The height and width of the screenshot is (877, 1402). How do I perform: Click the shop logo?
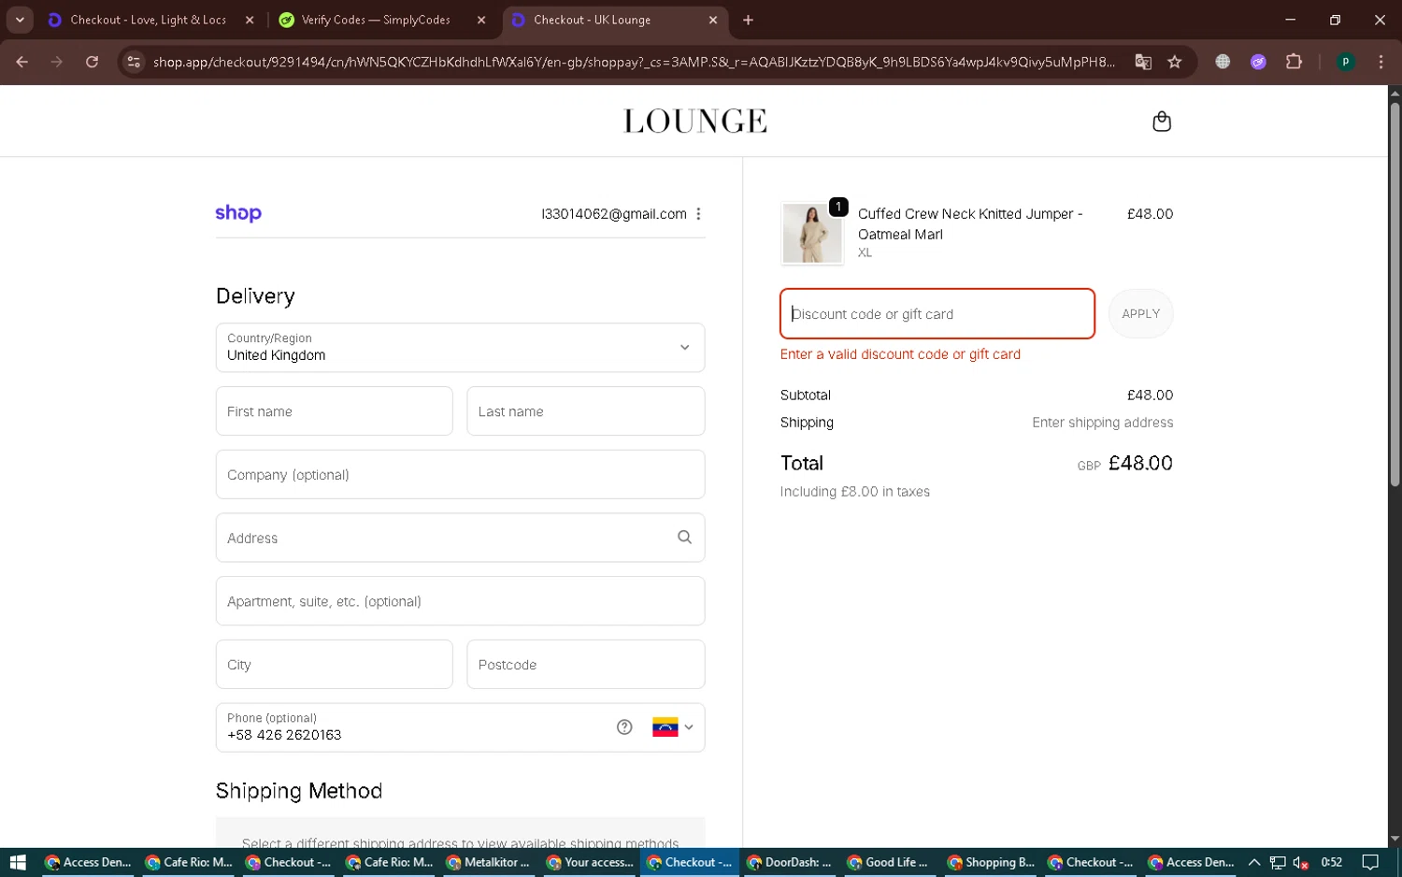click(238, 213)
